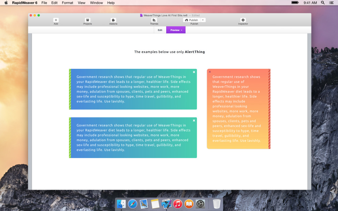The image size is (338, 211).
Task: Click the Add page toolbar icon
Action: [x=56, y=20]
